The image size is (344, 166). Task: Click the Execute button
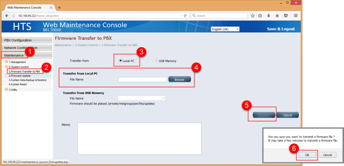pyautogui.click(x=264, y=115)
